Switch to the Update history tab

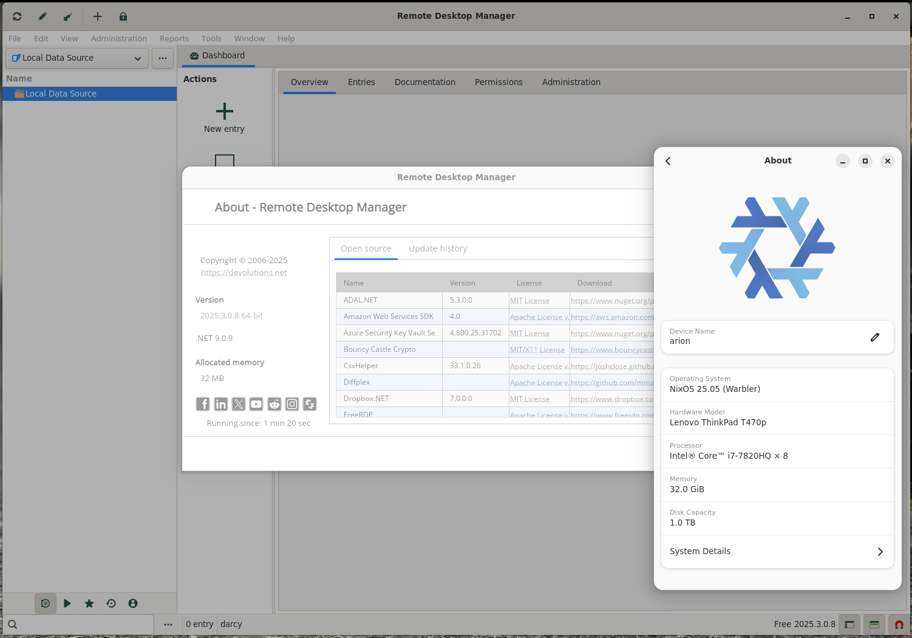[x=438, y=249]
